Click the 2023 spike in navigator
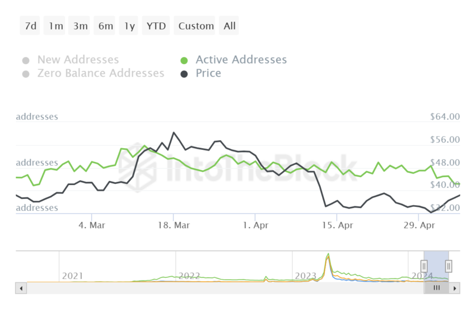Viewport: 476px width, 317px height. (328, 256)
